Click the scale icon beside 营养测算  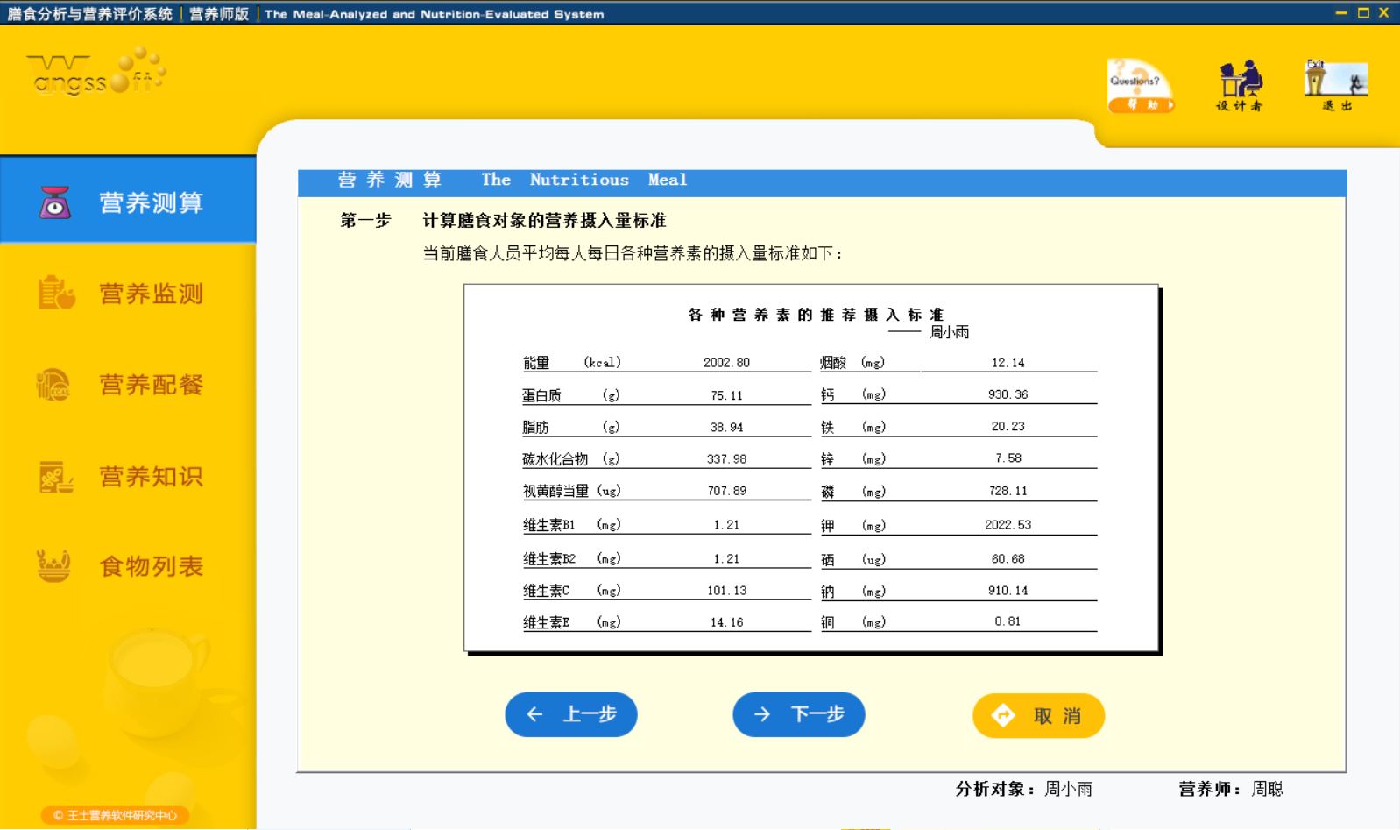54,202
